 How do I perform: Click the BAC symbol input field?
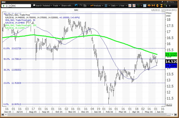point(21,5)
